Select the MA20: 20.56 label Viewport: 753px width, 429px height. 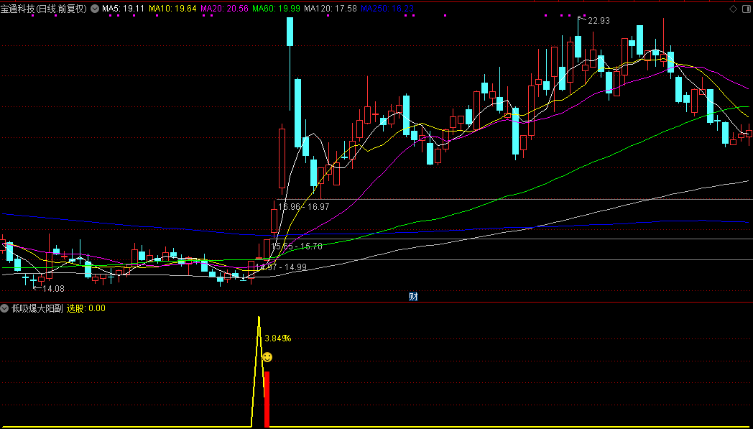coord(224,9)
